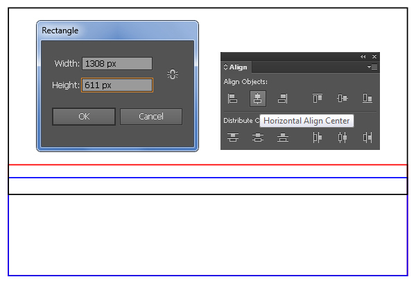
Task: Click Horizontal Distribute Left icon
Action: pos(318,137)
